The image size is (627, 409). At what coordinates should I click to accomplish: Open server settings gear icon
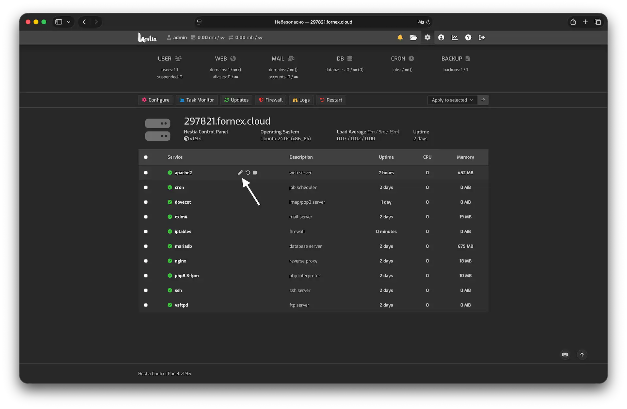[x=427, y=38]
